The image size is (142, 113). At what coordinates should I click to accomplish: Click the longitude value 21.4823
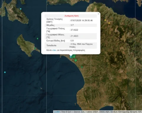pos(74,36)
